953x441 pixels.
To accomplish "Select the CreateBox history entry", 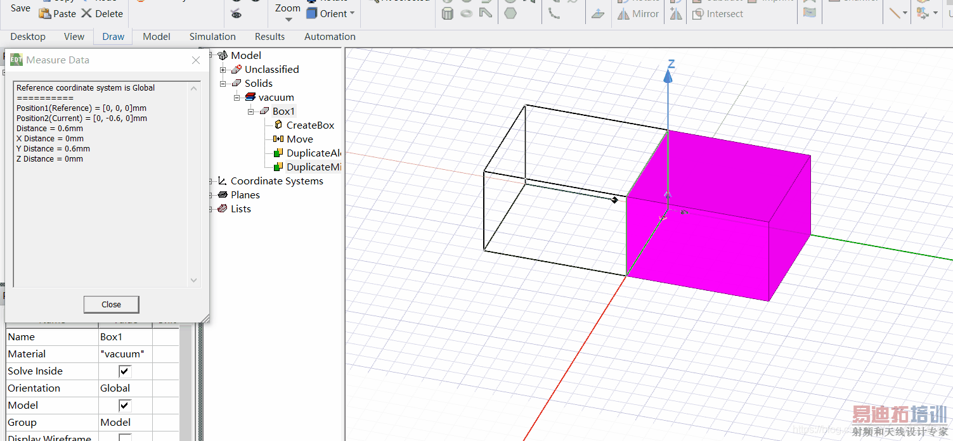I will (310, 125).
